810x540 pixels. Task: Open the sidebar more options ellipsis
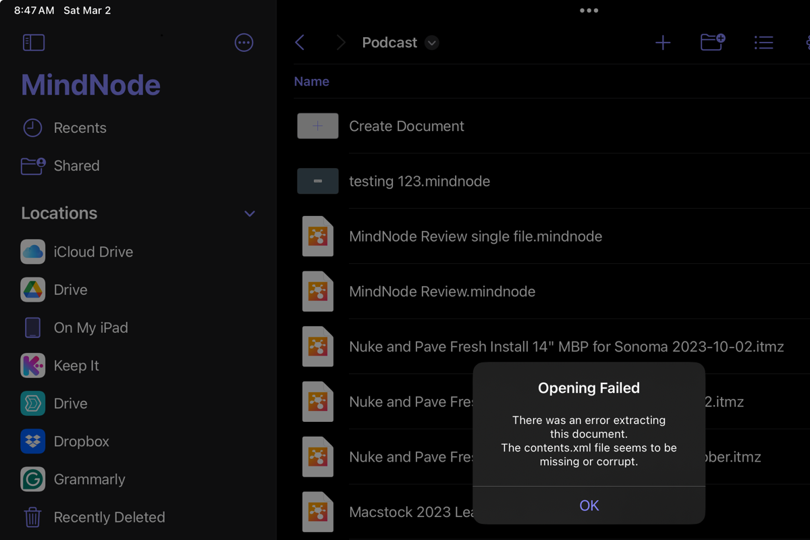[x=244, y=43]
